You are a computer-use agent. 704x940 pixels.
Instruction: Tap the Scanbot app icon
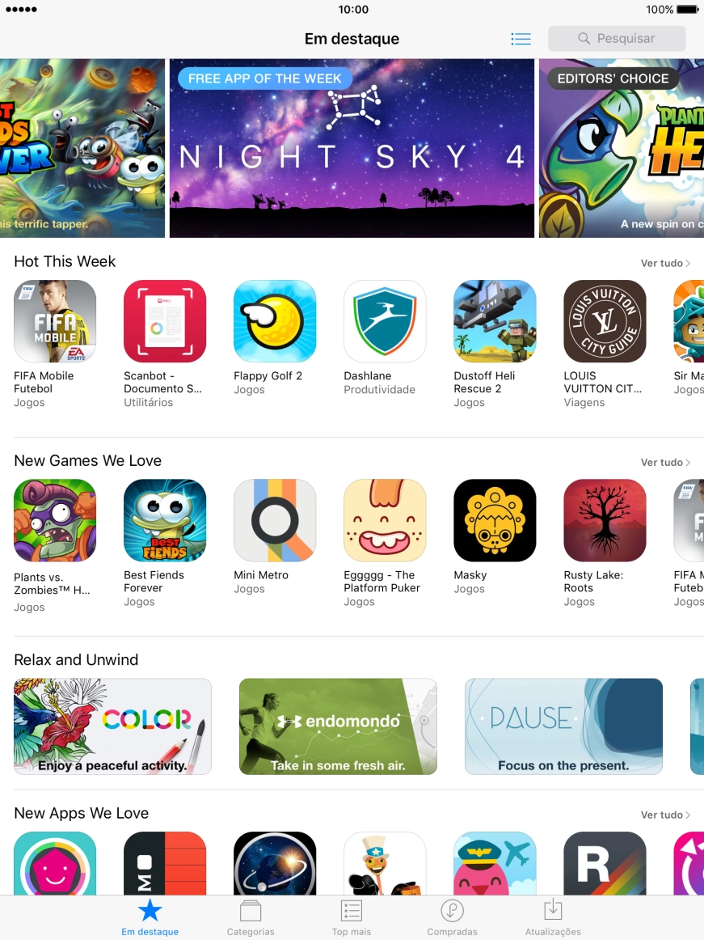click(165, 320)
